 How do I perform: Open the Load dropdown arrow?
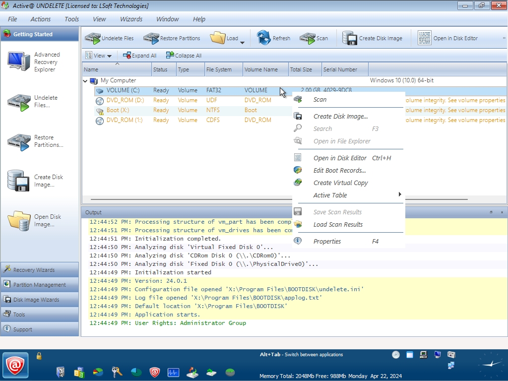click(x=242, y=43)
